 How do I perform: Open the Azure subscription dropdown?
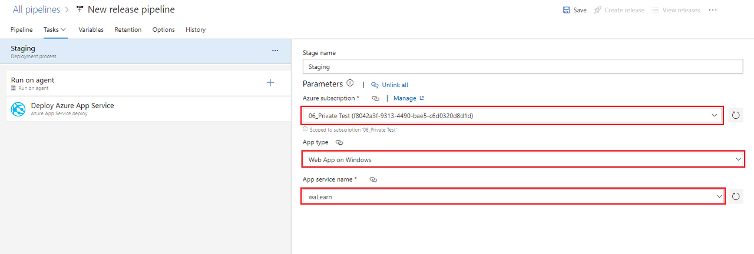click(715, 115)
